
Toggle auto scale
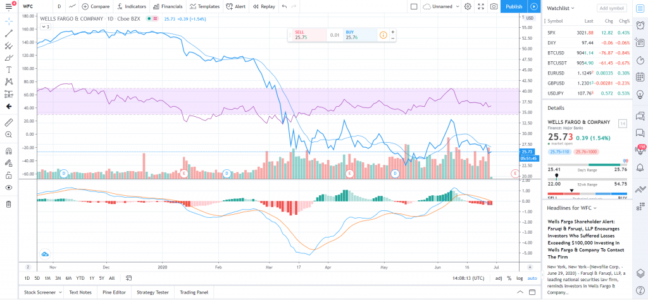(x=532, y=278)
